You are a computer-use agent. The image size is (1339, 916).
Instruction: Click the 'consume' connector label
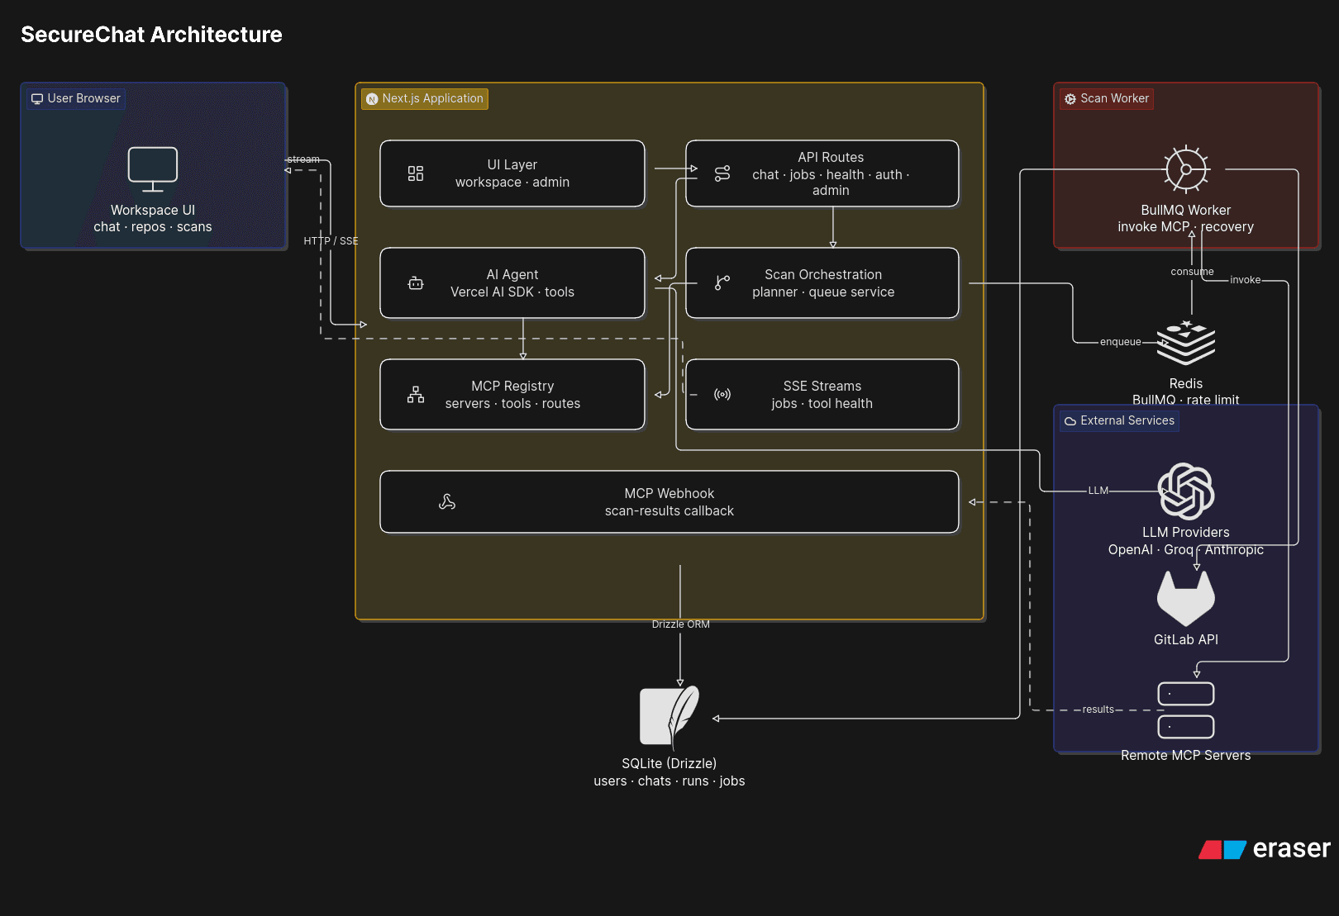click(1192, 272)
